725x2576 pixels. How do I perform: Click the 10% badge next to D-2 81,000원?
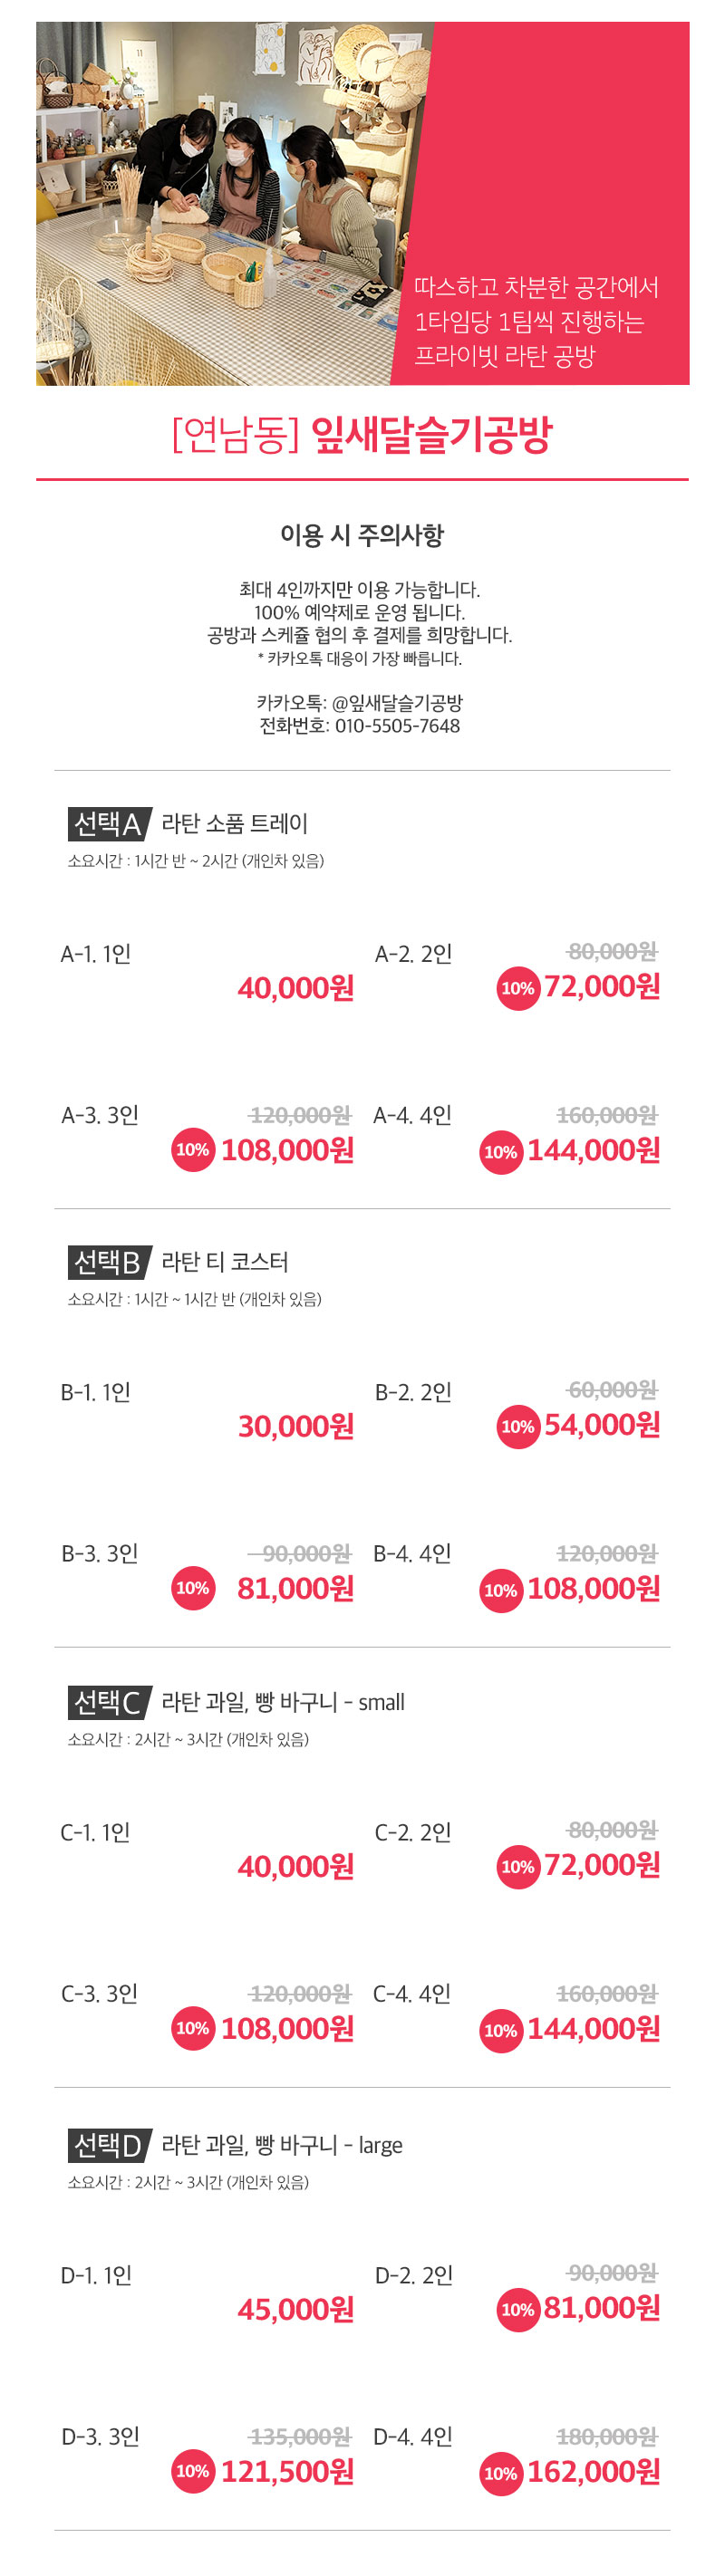pos(518,2308)
